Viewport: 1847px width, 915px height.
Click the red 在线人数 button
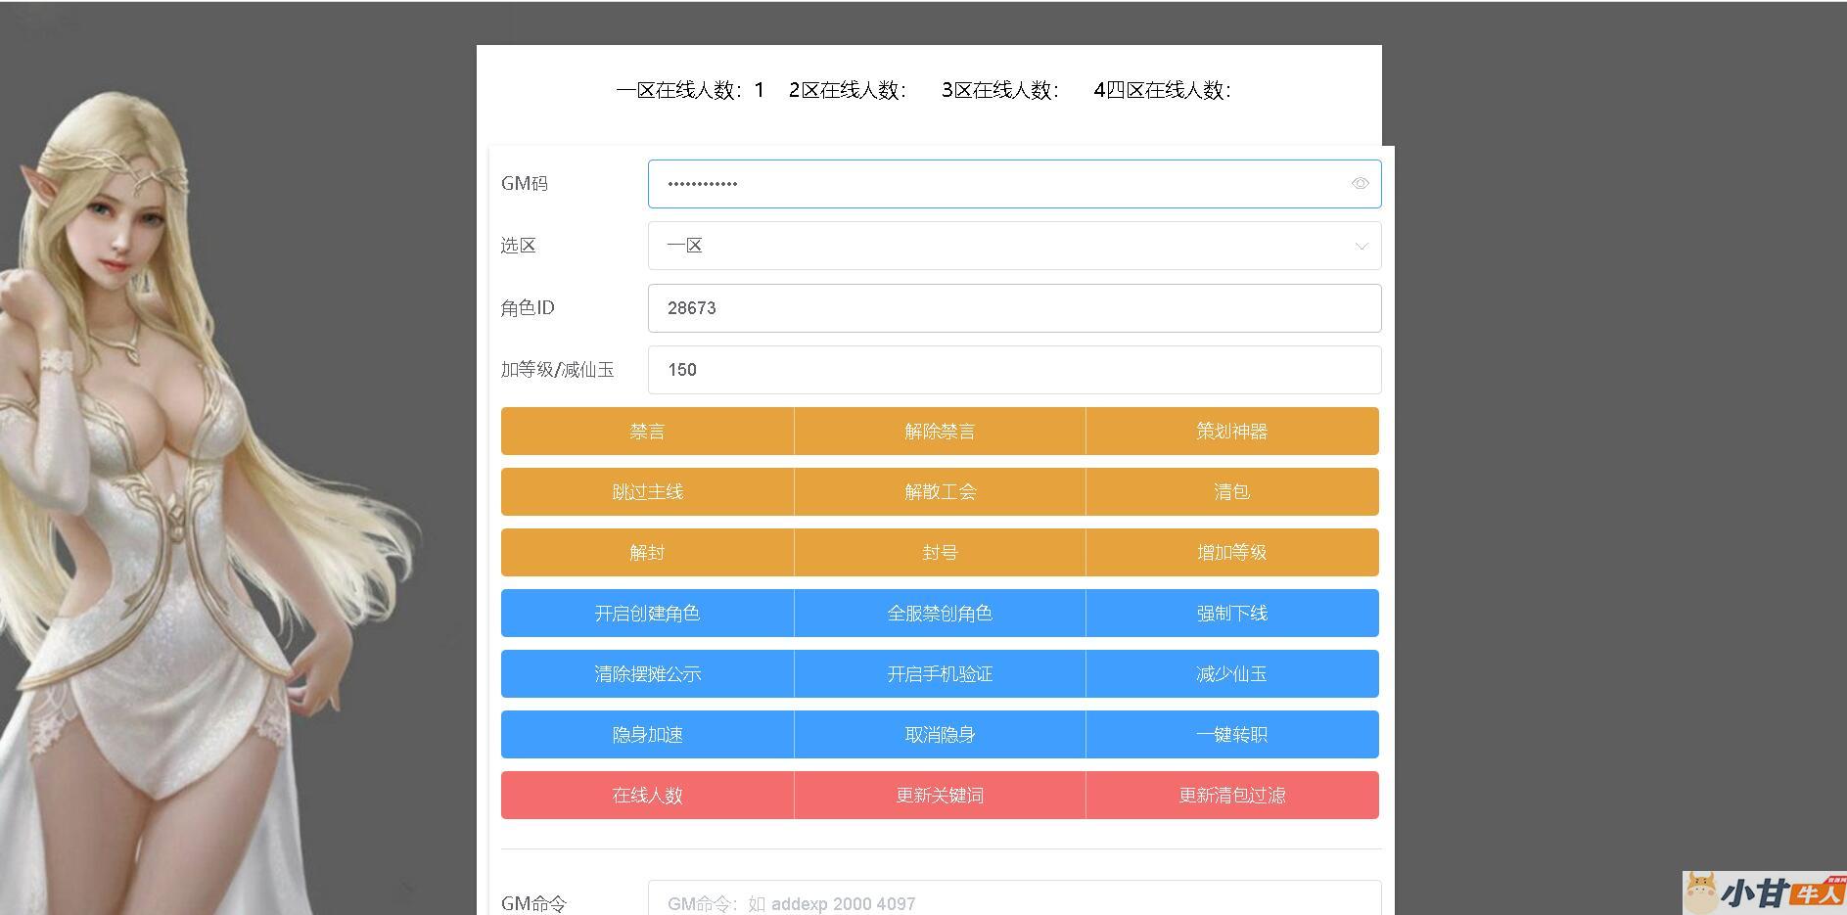tap(647, 796)
